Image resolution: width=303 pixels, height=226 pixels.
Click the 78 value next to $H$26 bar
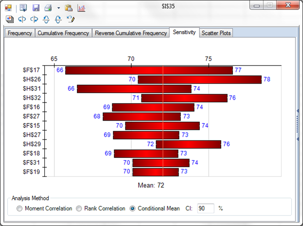(x=267, y=79)
